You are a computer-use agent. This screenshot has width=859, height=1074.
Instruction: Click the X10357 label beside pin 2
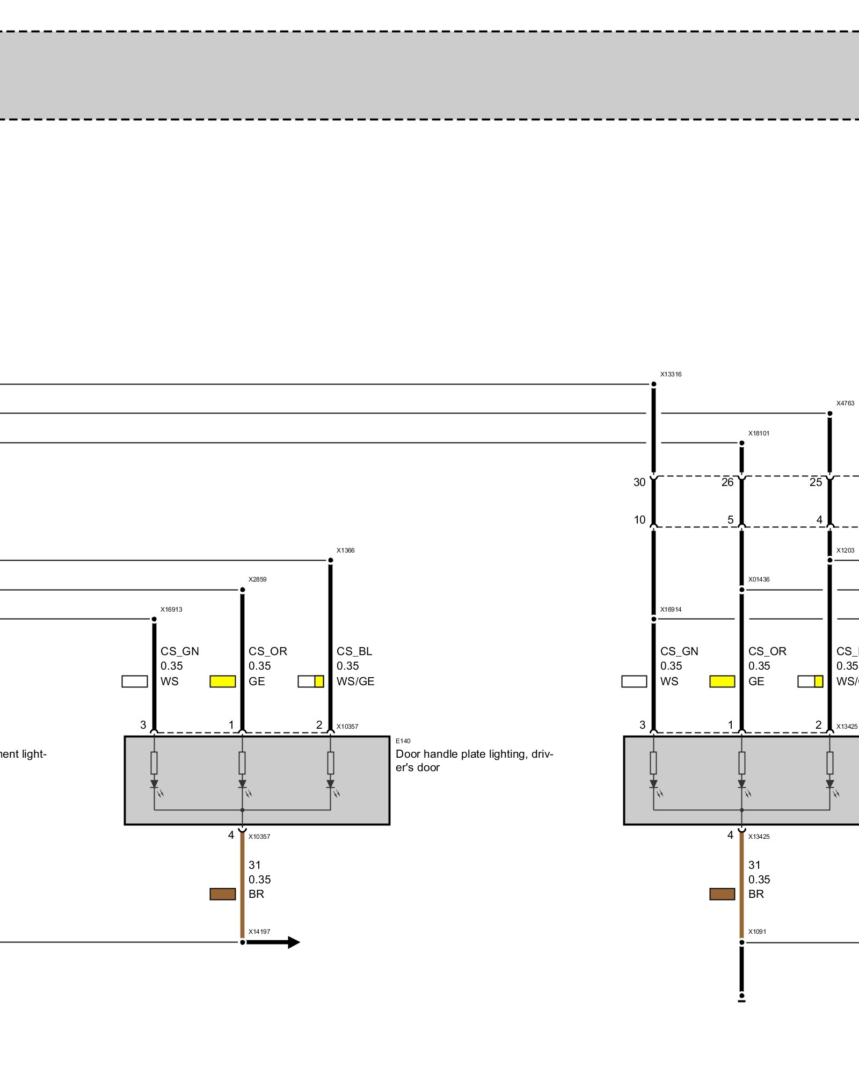347,727
